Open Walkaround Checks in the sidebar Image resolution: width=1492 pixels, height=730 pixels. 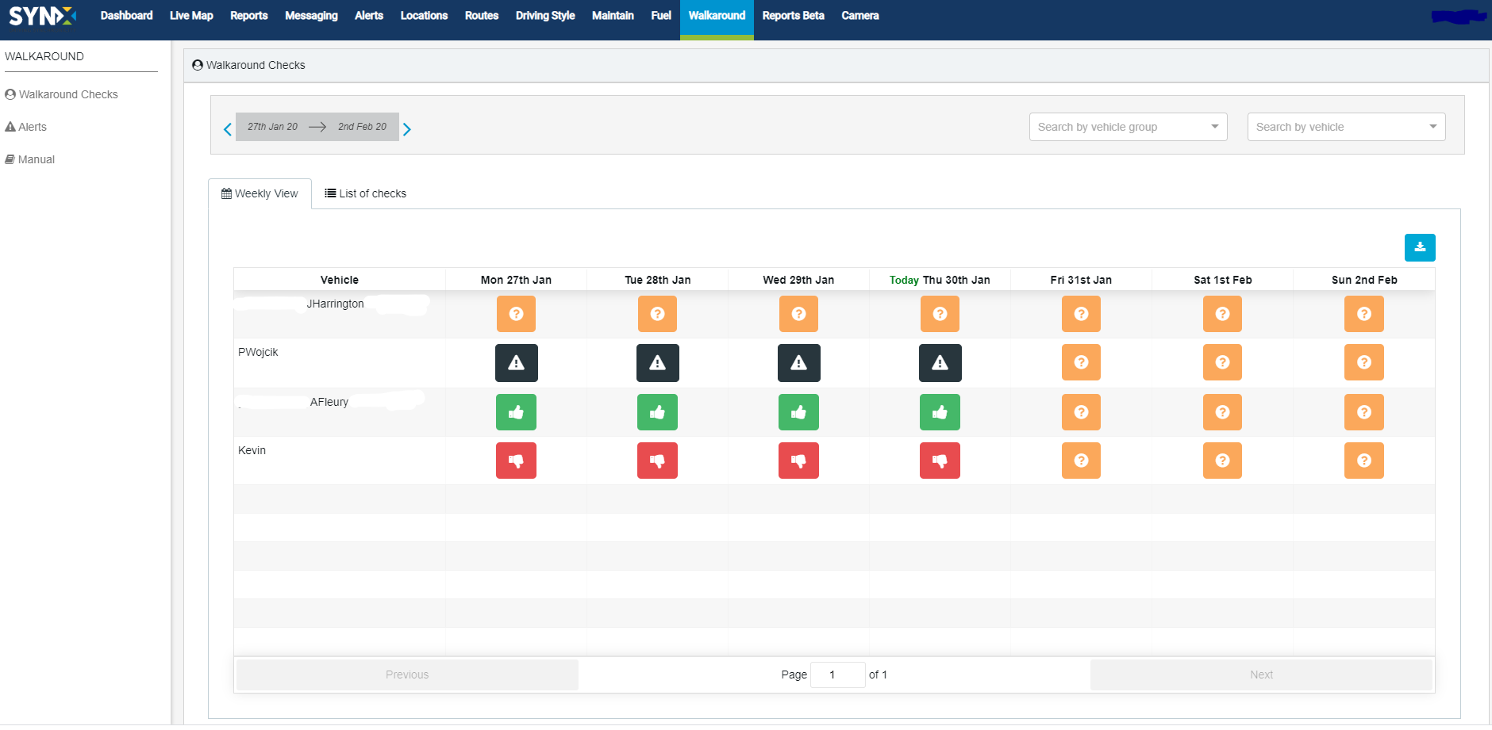click(x=61, y=94)
